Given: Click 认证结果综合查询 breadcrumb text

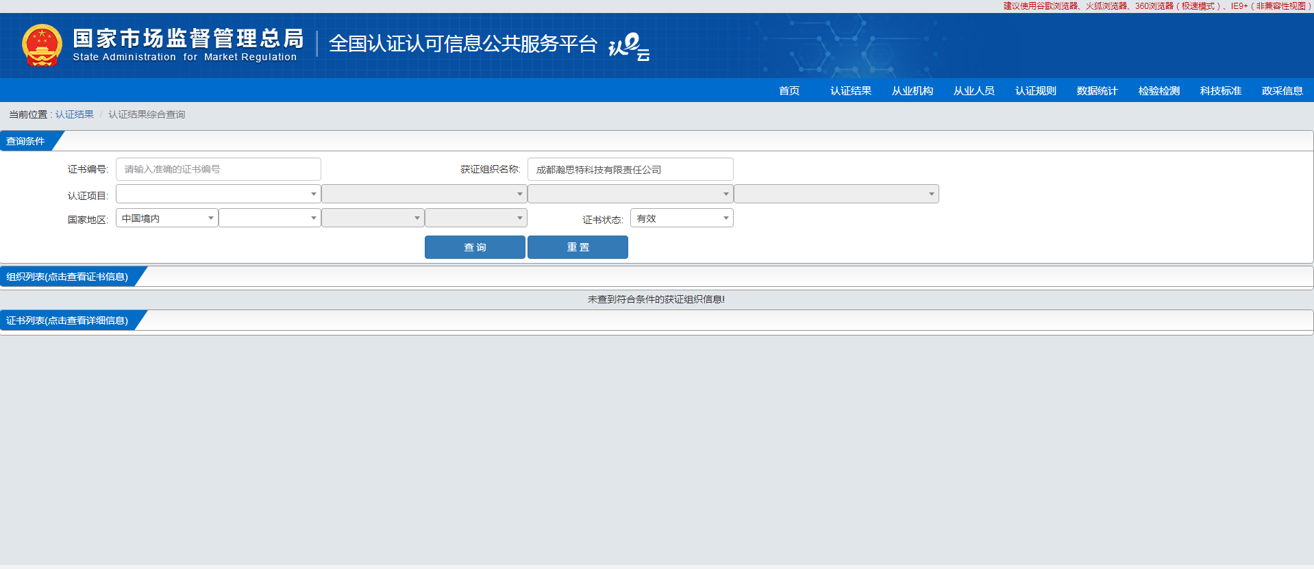Looking at the screenshot, I should (x=147, y=114).
